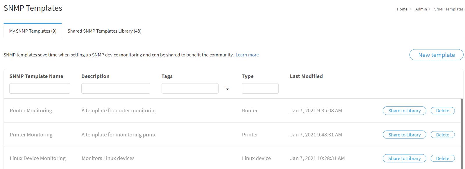The image size is (465, 169).
Task: Open the Learn more link
Action: (247, 55)
